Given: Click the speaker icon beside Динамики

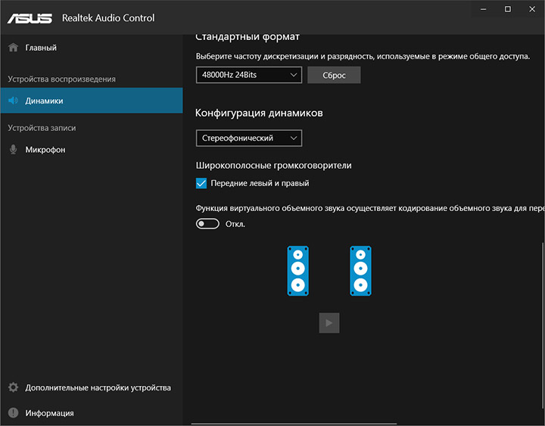Looking at the screenshot, I should [x=13, y=101].
